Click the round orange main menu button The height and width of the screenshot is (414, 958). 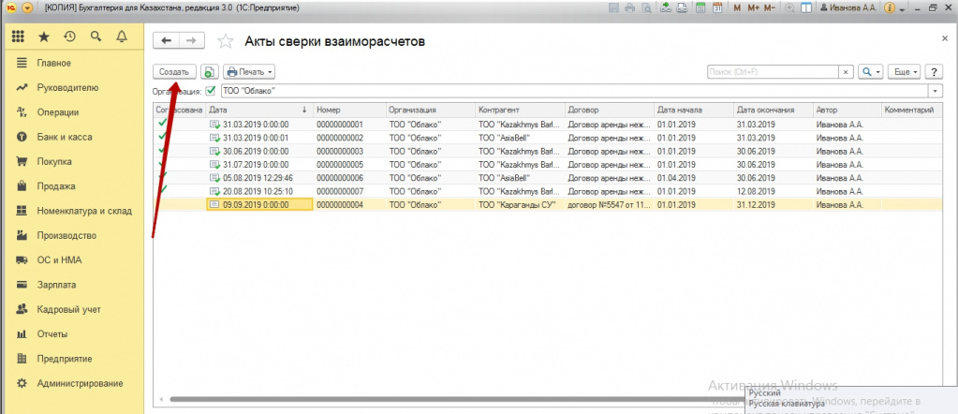coord(26,8)
